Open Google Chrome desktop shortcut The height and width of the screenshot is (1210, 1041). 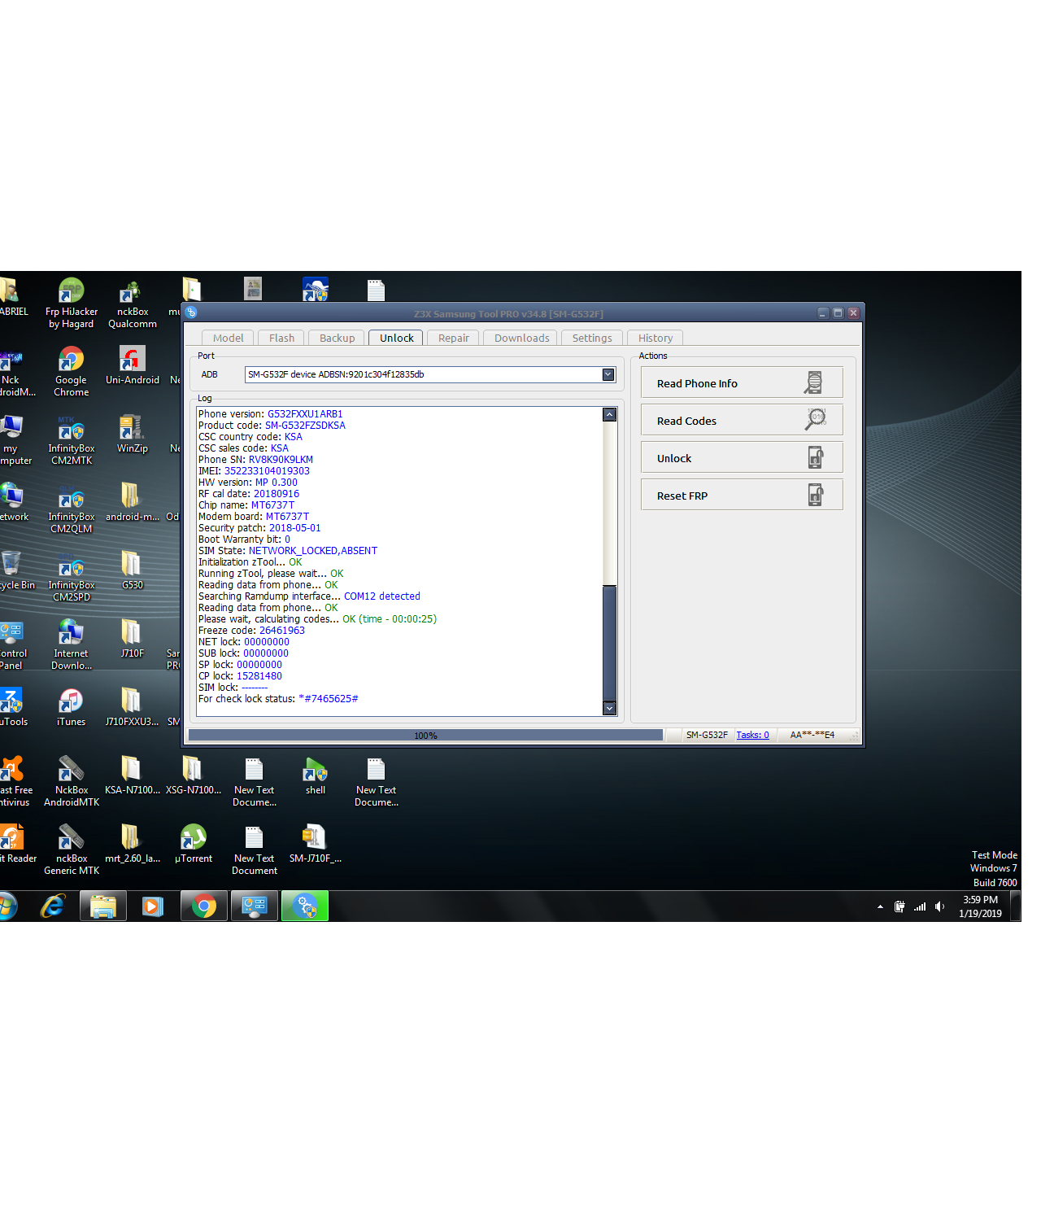click(72, 372)
